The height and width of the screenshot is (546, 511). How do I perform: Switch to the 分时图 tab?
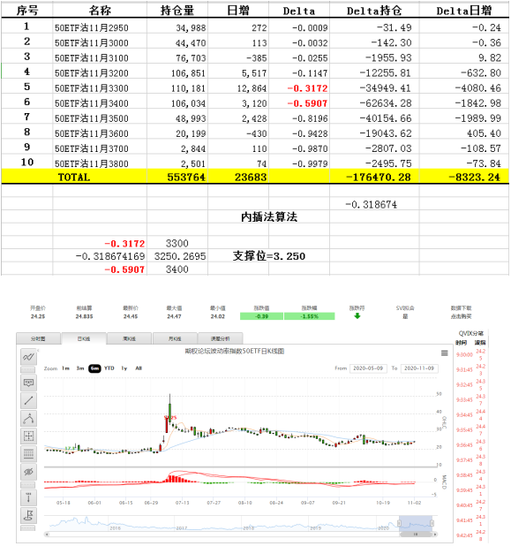tap(38, 338)
